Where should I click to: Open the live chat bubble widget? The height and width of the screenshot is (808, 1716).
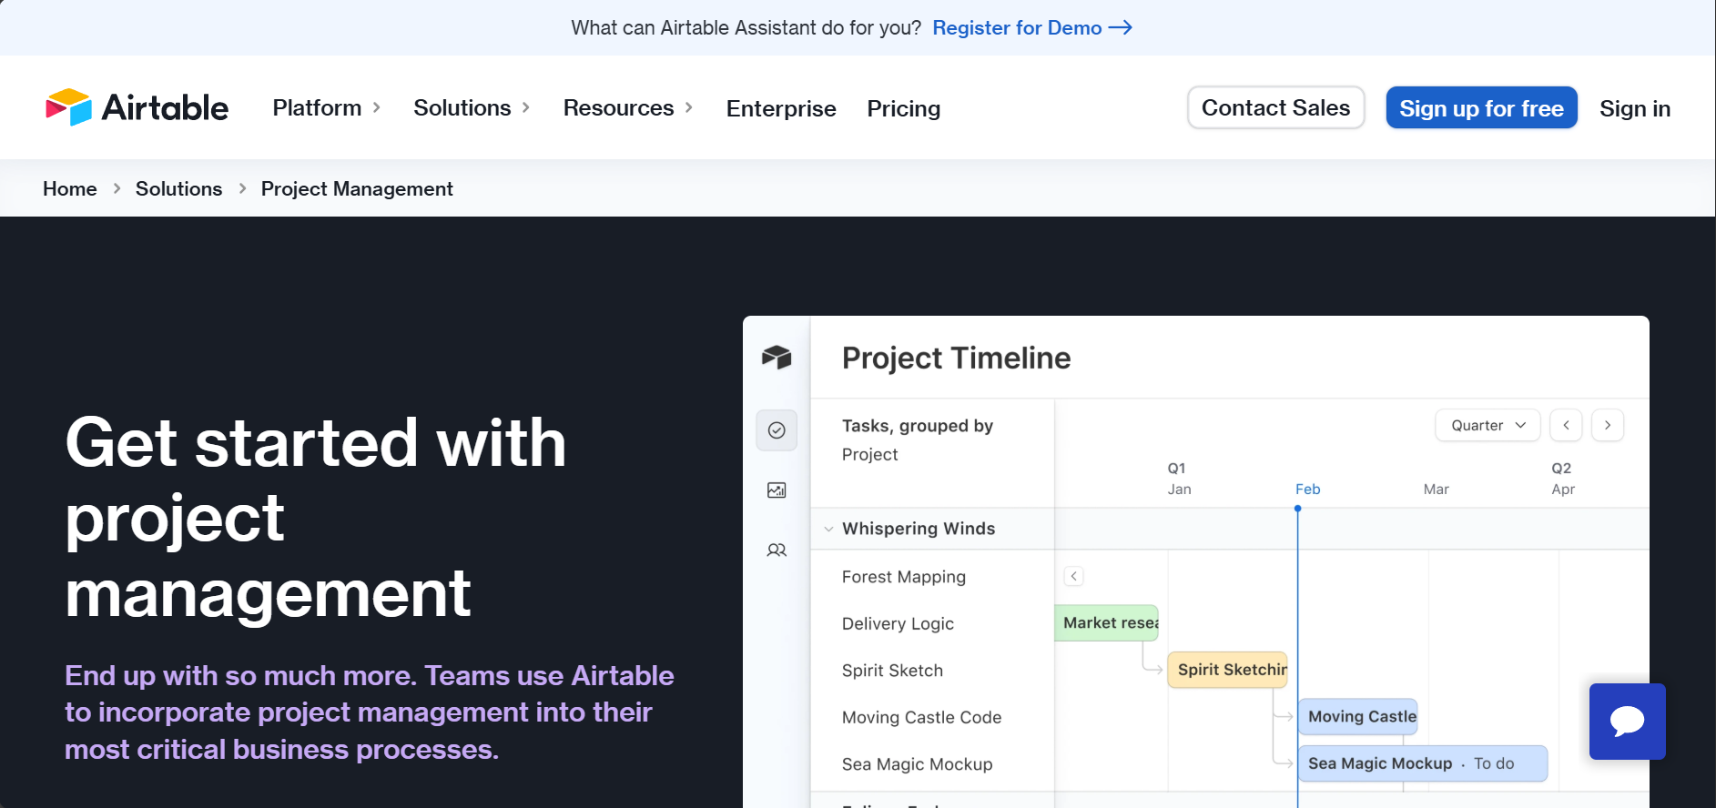click(1627, 722)
